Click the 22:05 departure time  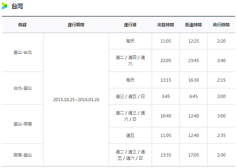[x=166, y=60]
